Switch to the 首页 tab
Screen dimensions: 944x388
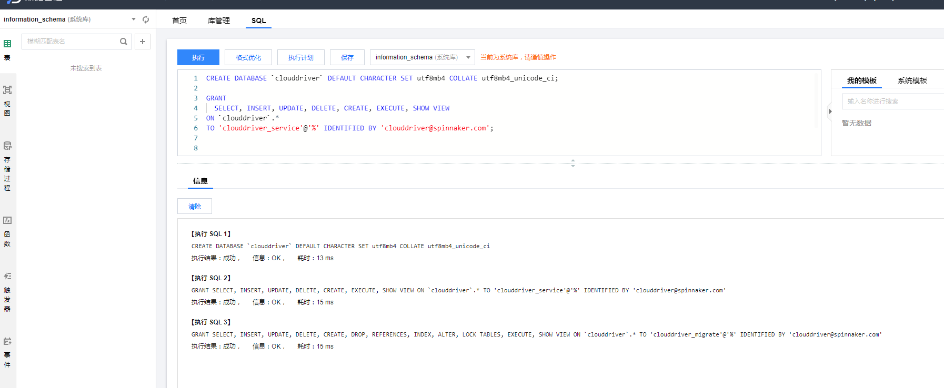pyautogui.click(x=179, y=21)
